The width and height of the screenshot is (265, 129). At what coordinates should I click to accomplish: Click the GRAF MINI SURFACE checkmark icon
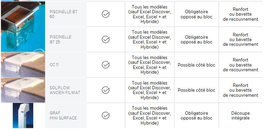tap(106, 115)
